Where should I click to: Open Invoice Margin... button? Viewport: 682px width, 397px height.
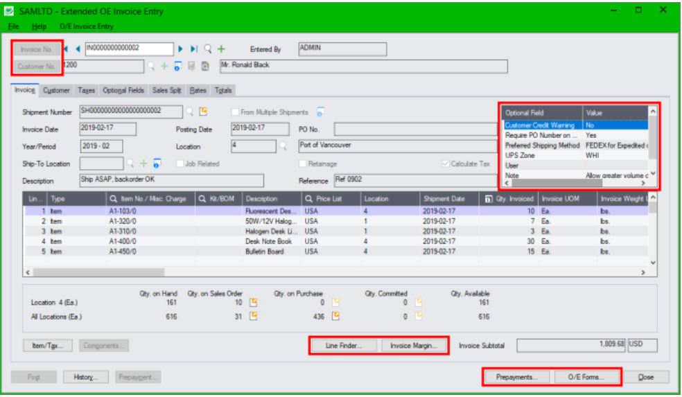click(414, 346)
